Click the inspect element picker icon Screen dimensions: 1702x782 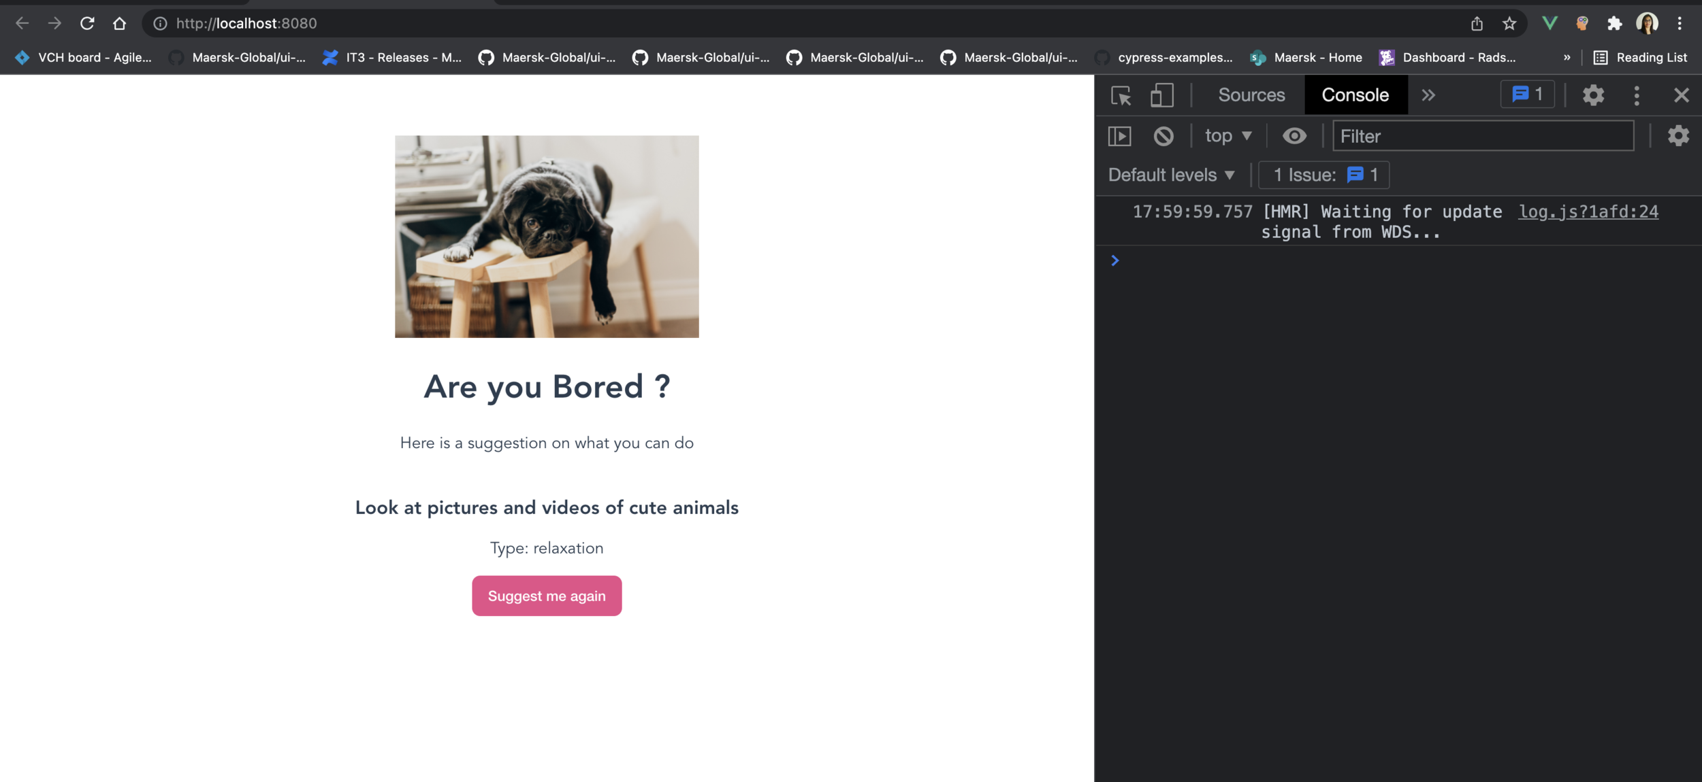1121,95
